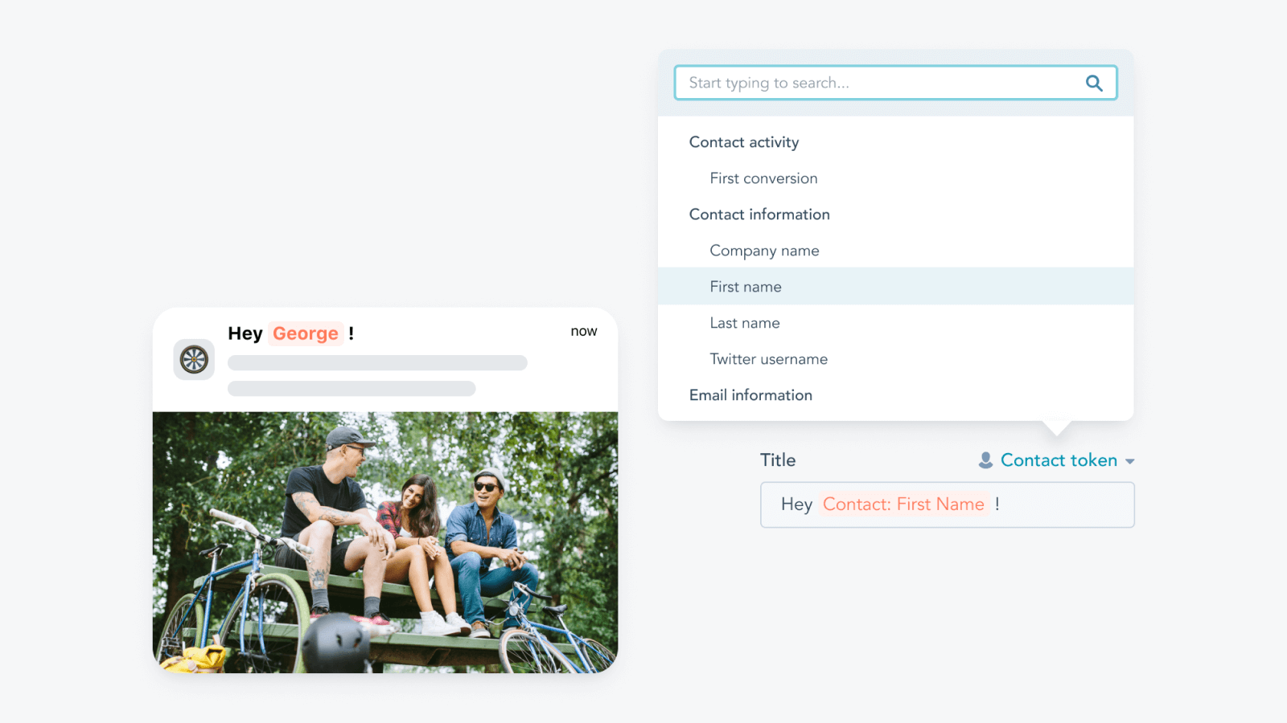Click the now timestamp in notification
Screen dimensions: 1287x723
584,331
